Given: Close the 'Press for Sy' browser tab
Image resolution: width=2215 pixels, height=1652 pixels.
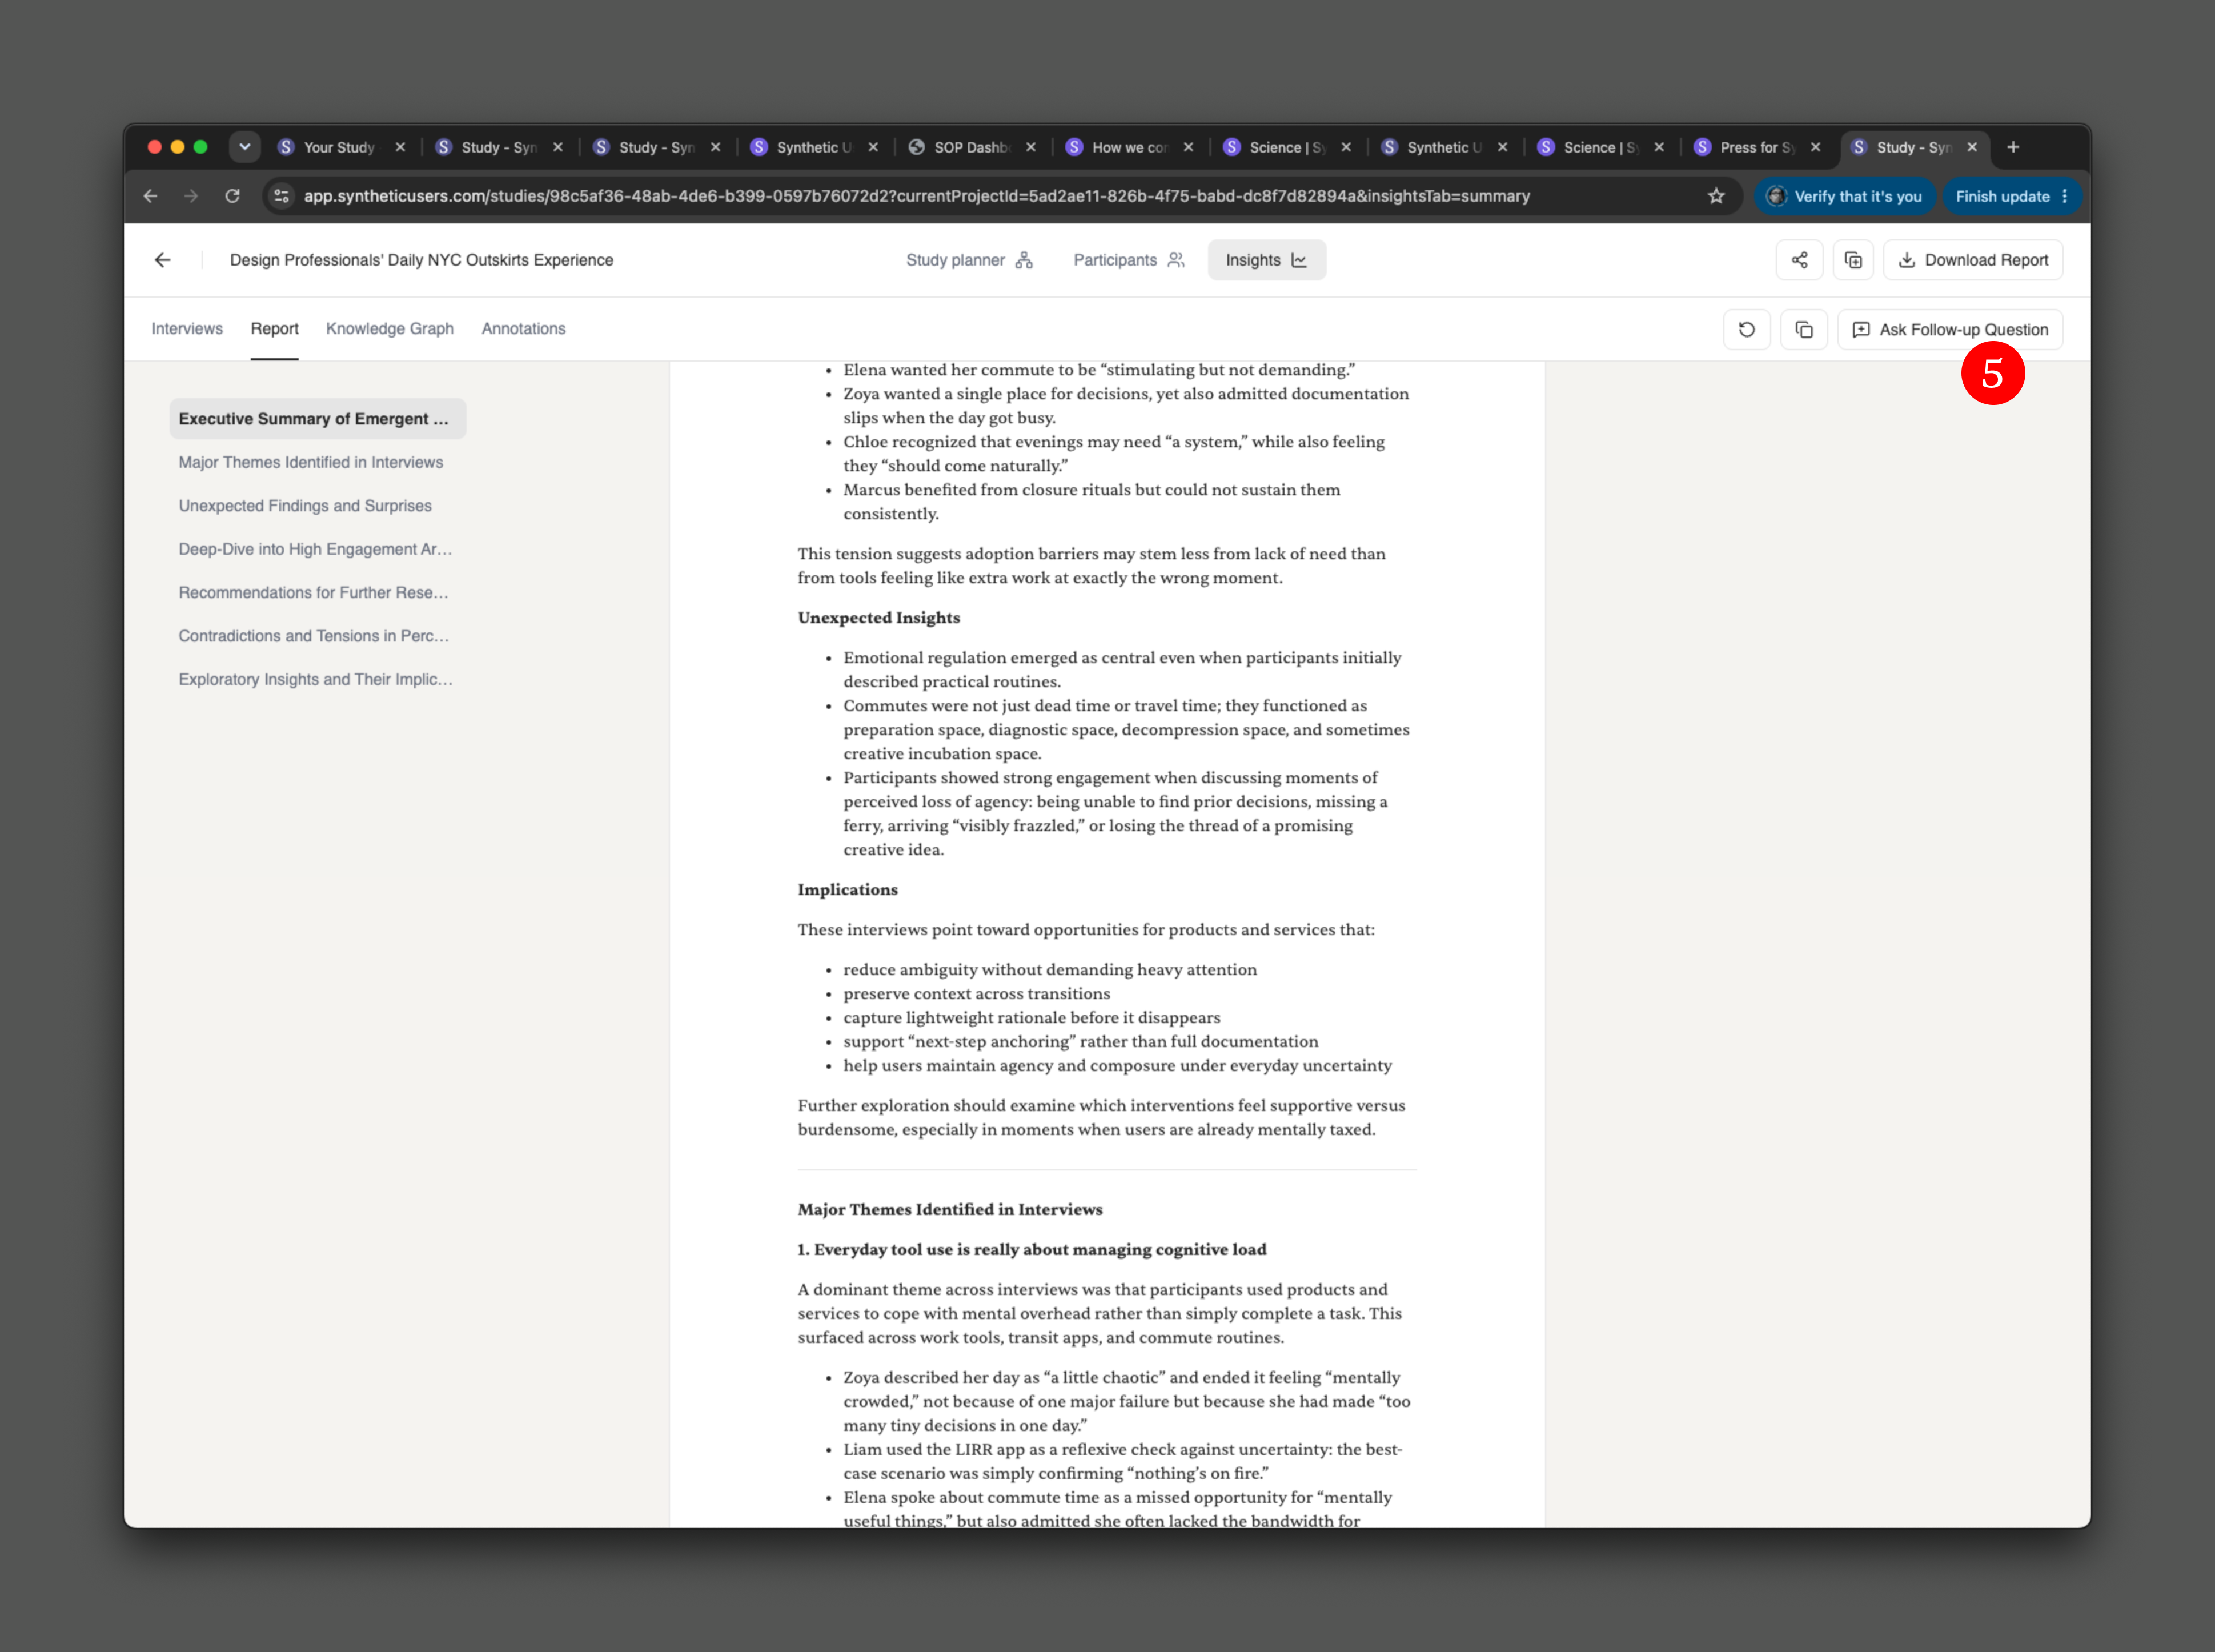Looking at the screenshot, I should point(1816,147).
